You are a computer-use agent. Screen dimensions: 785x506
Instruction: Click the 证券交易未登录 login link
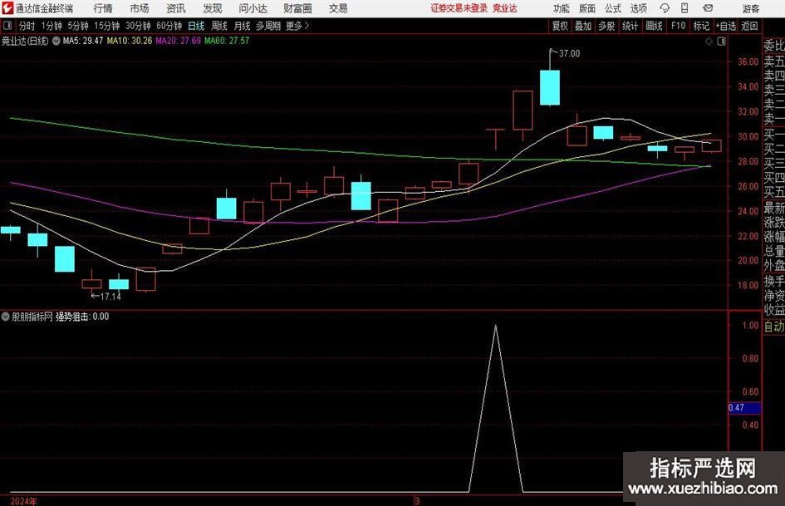click(459, 8)
